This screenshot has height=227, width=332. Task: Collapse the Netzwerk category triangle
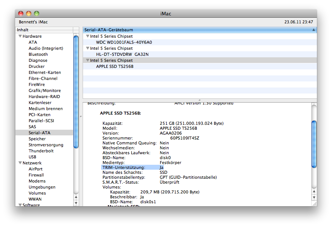pos(20,163)
